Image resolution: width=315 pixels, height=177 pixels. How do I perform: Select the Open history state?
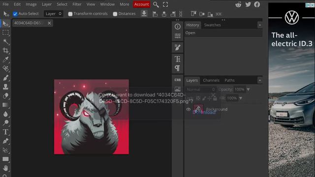click(x=223, y=33)
